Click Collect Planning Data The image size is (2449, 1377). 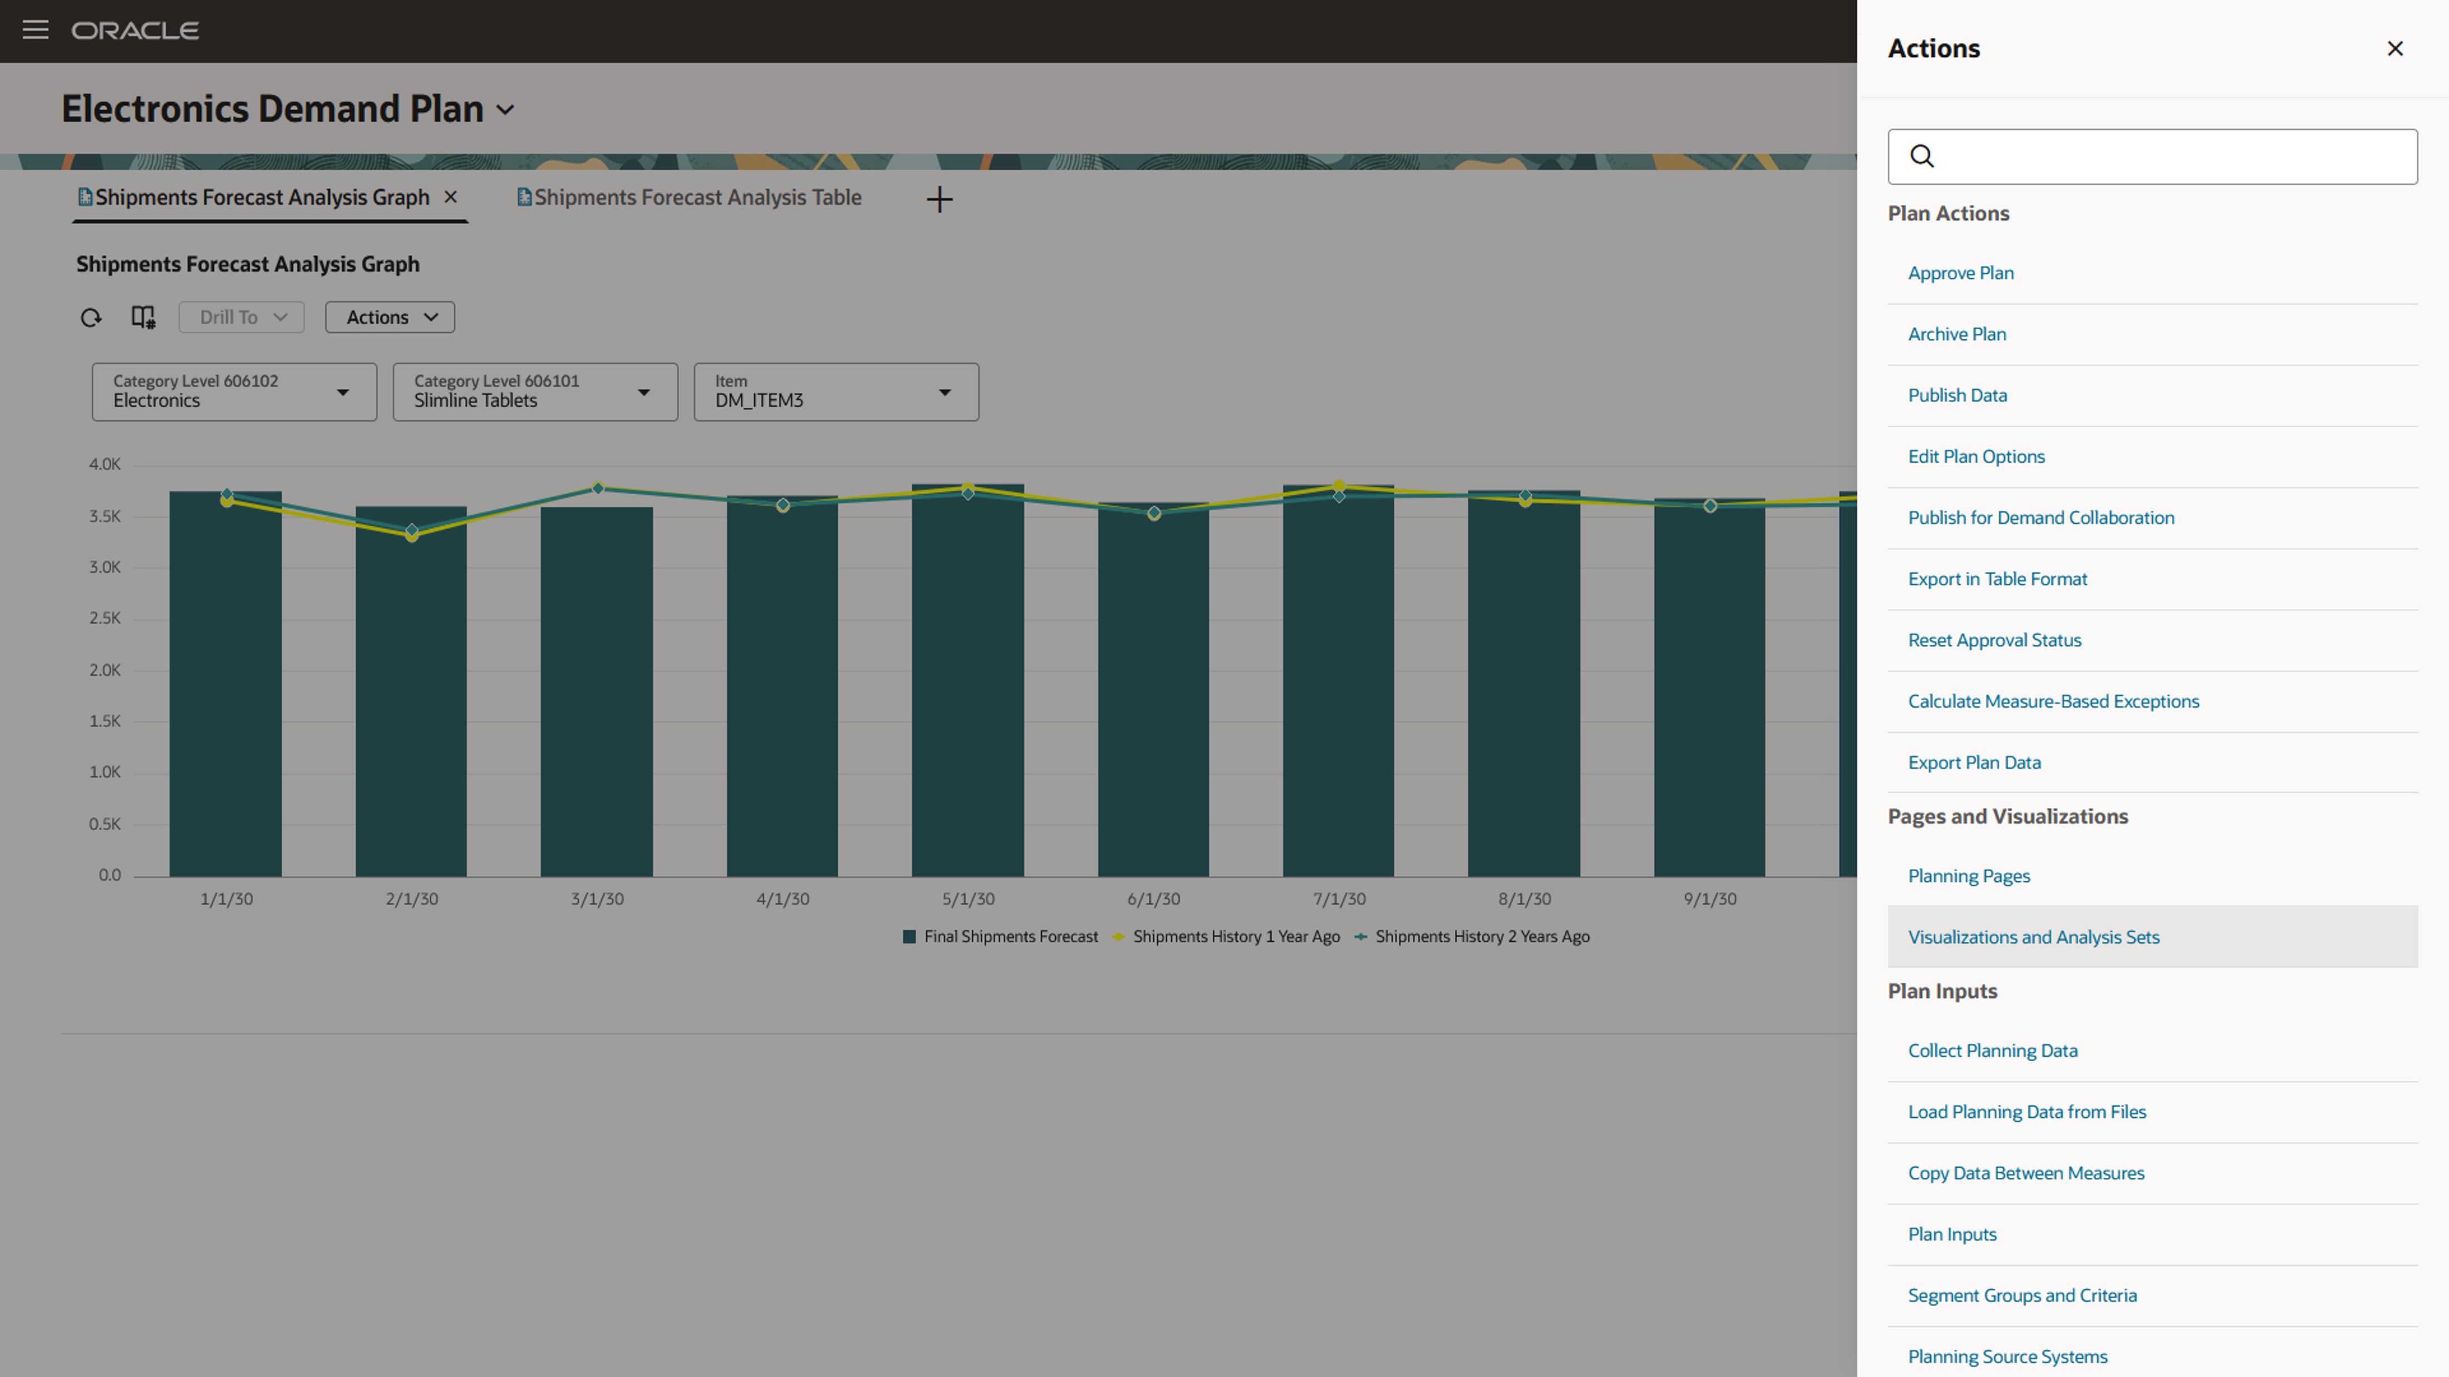click(1993, 1051)
